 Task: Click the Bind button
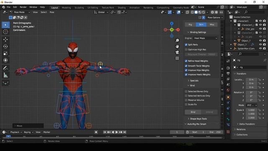tap(193, 112)
